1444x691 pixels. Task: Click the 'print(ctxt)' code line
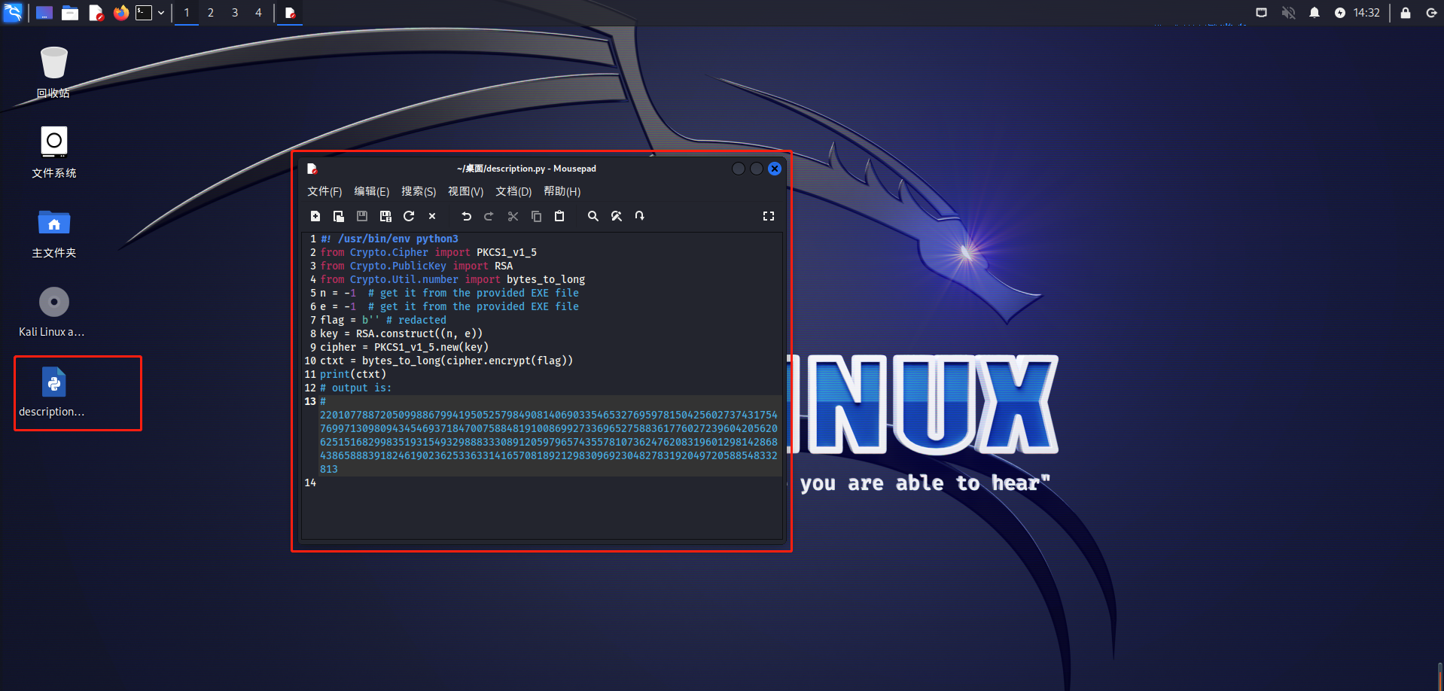tap(353, 374)
